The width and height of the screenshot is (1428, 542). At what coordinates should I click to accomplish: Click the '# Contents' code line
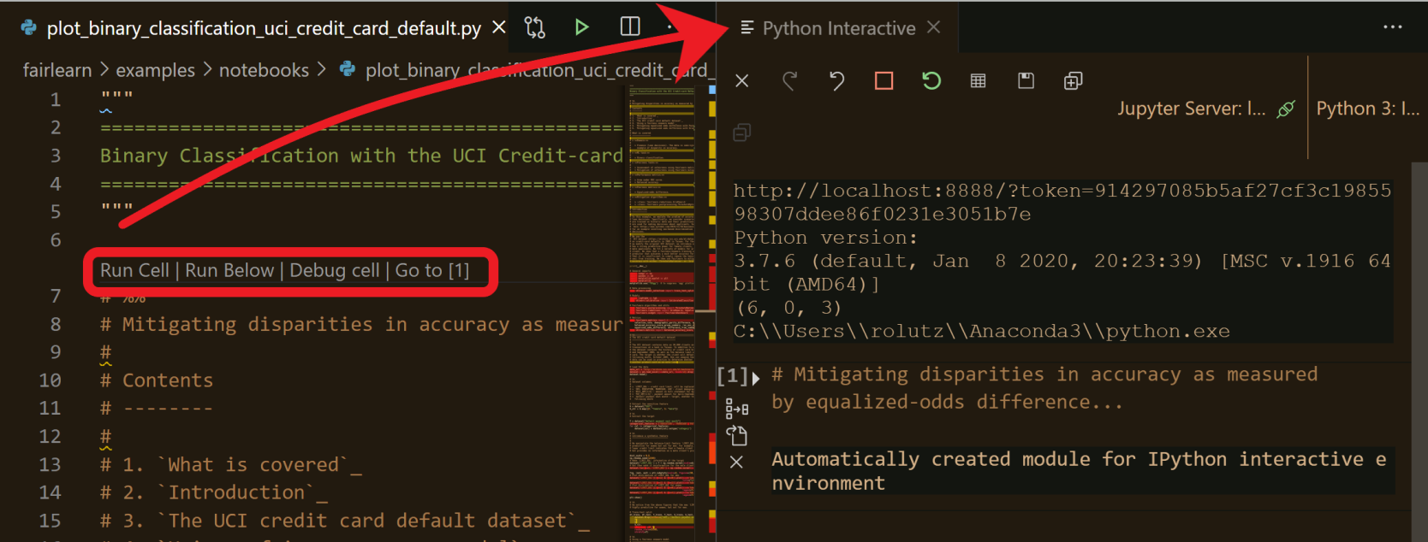(157, 380)
